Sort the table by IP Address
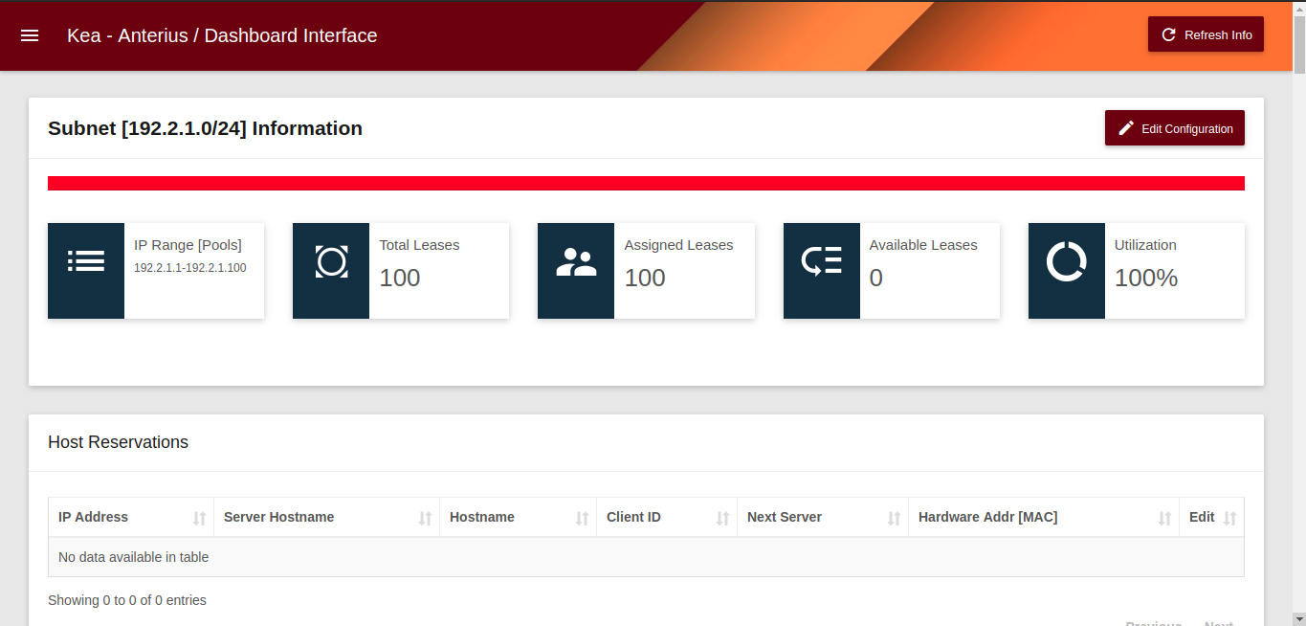 [x=131, y=517]
